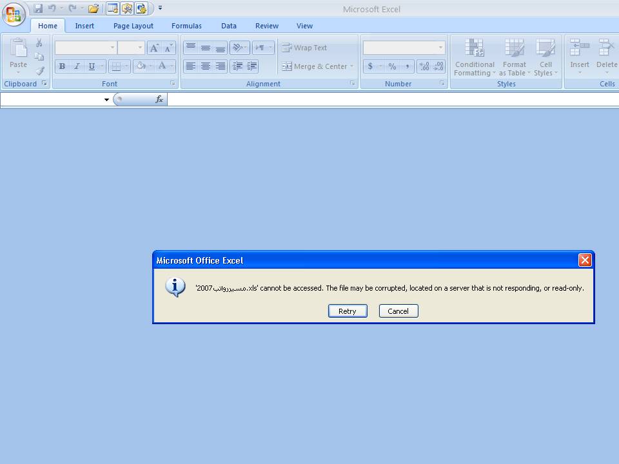Toggle Center text alignment
Screen dimensions: 619x464
click(205, 66)
